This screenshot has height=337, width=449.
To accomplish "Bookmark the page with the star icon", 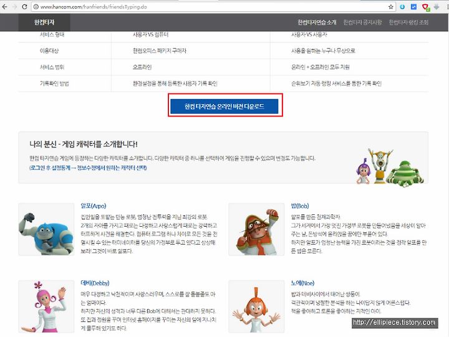I will coord(390,7).
